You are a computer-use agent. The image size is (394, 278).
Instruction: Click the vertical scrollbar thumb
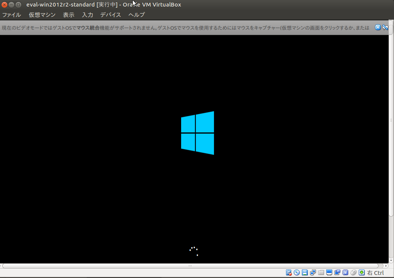tap(391, 120)
